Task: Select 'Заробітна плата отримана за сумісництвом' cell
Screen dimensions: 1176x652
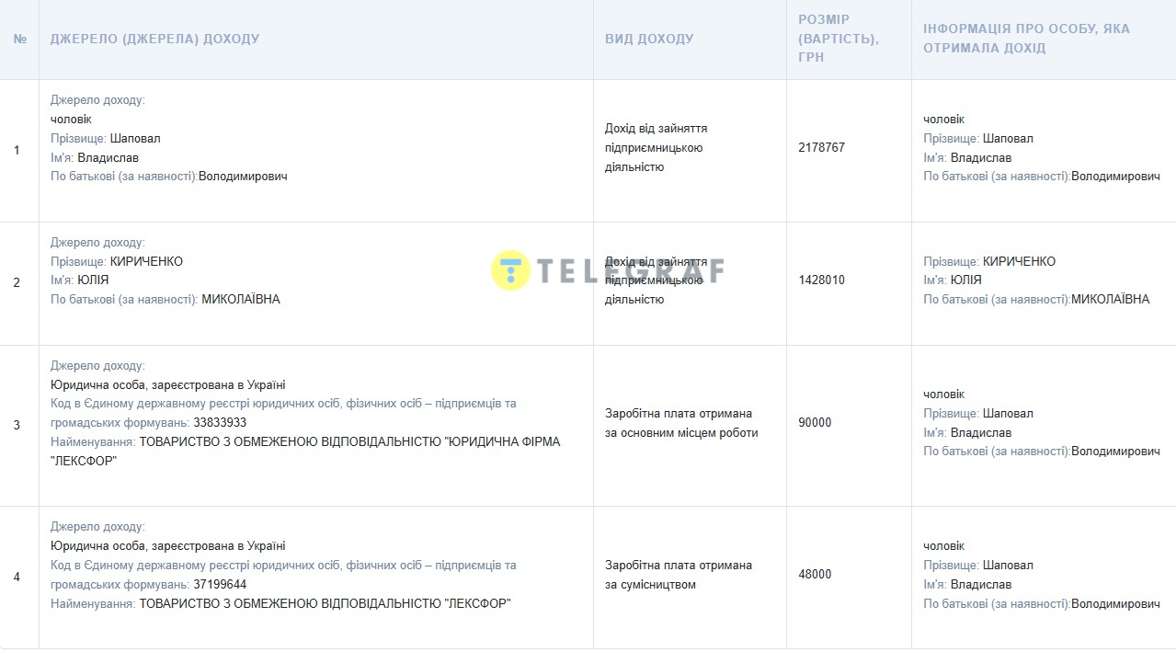Action: pyautogui.click(x=678, y=575)
